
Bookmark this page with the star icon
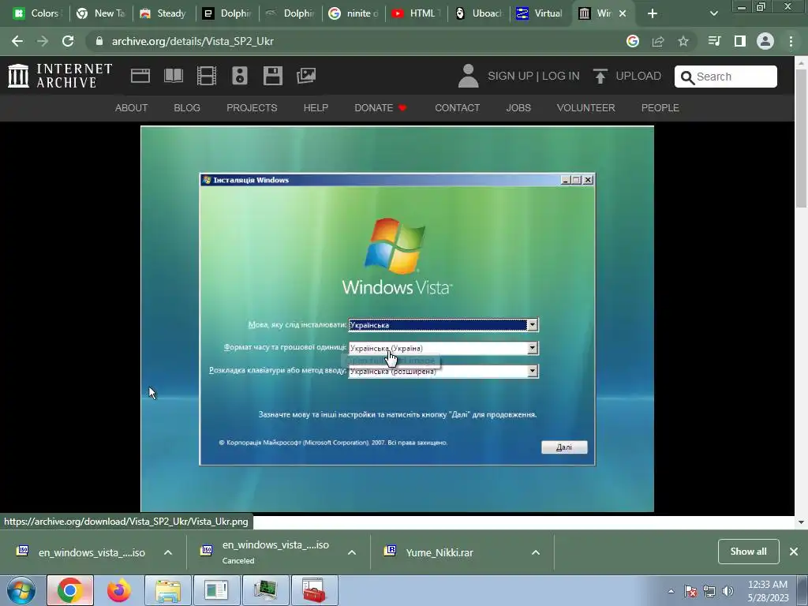(683, 41)
